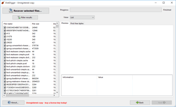Sort by File size column header
This screenshot has width=176, height=107.
click(42, 24)
